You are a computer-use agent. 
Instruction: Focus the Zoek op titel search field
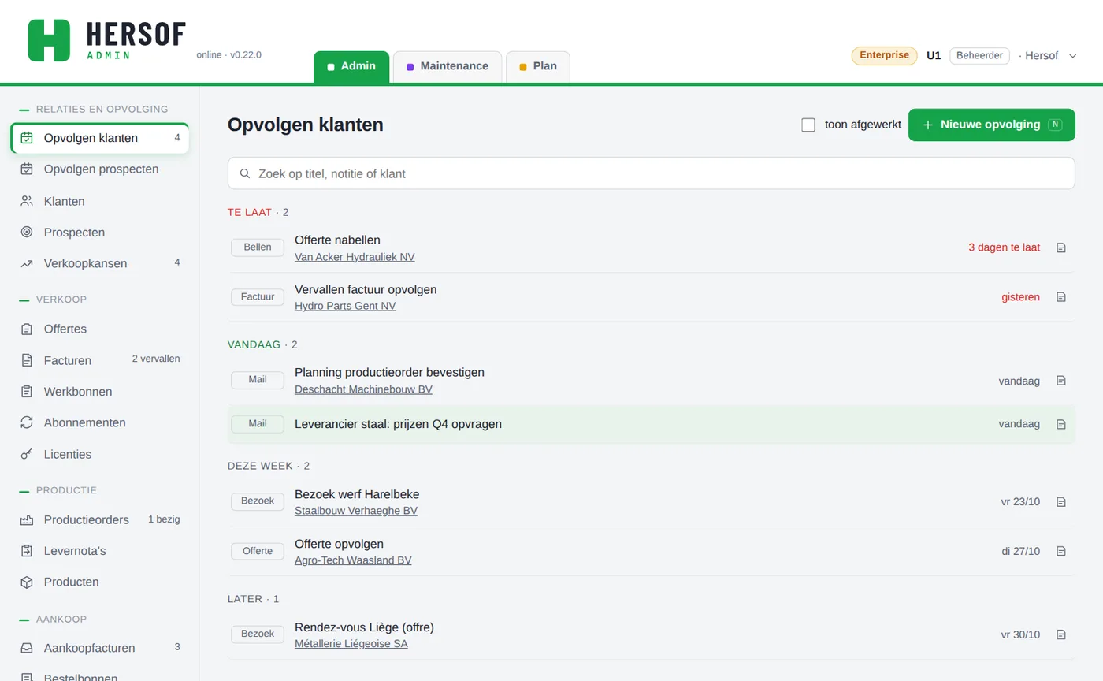point(651,173)
